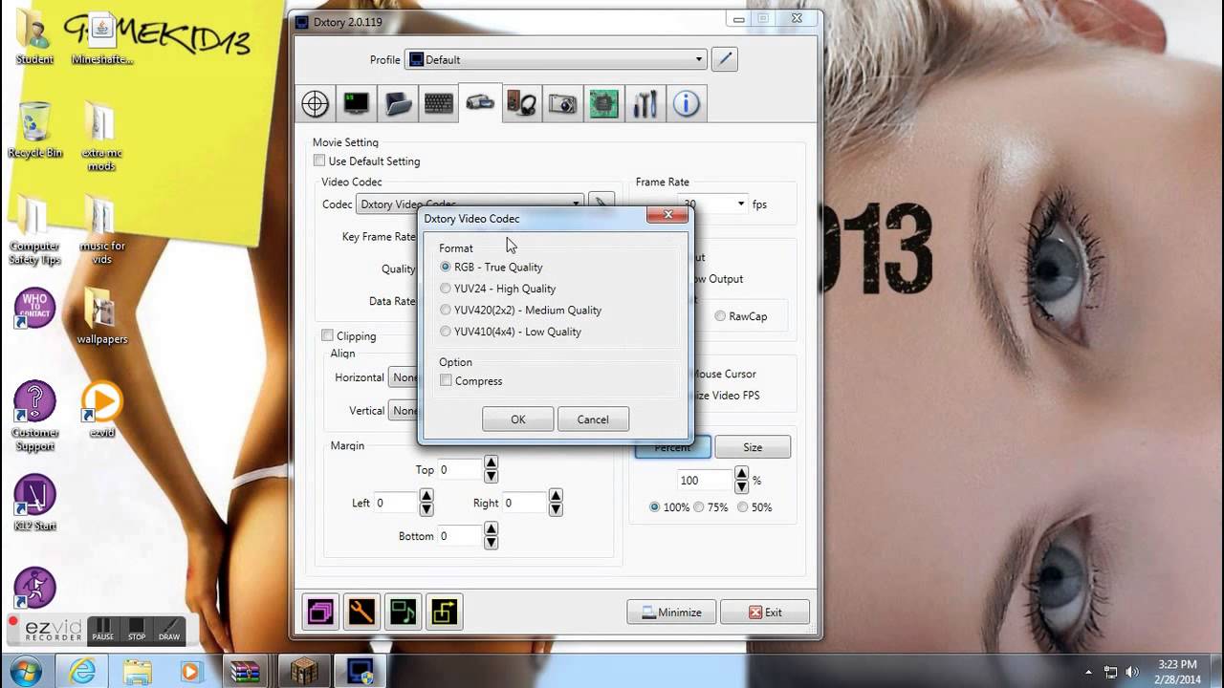Select the ezvid desktop shortcut
Viewport: 1224px width, 688px height.
click(x=101, y=410)
